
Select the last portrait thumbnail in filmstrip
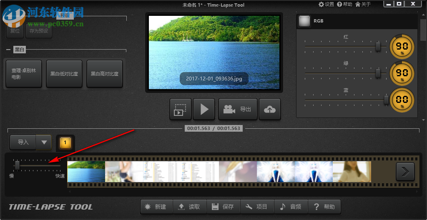[x=352, y=172]
